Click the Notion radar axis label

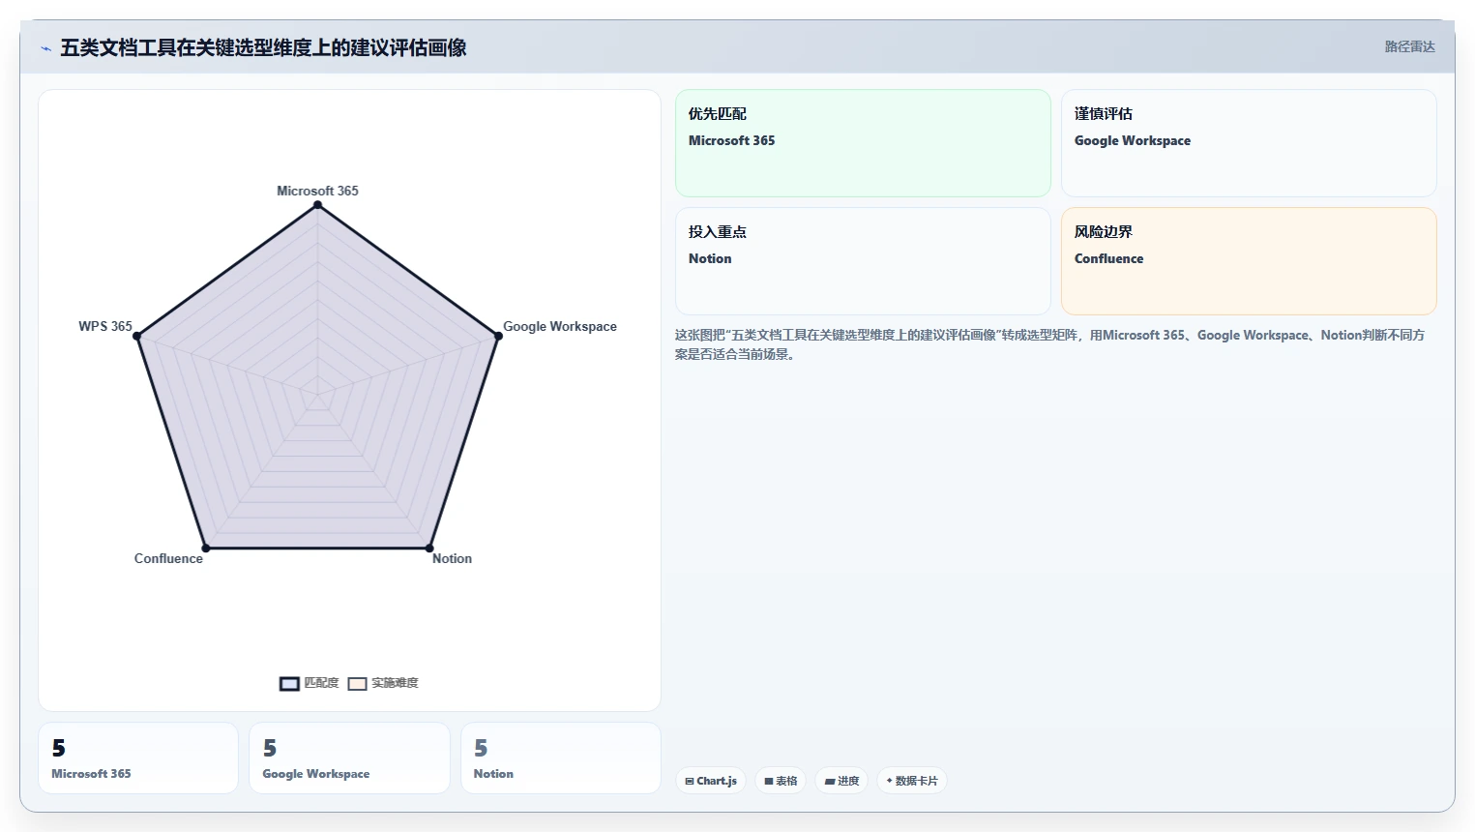(x=452, y=558)
